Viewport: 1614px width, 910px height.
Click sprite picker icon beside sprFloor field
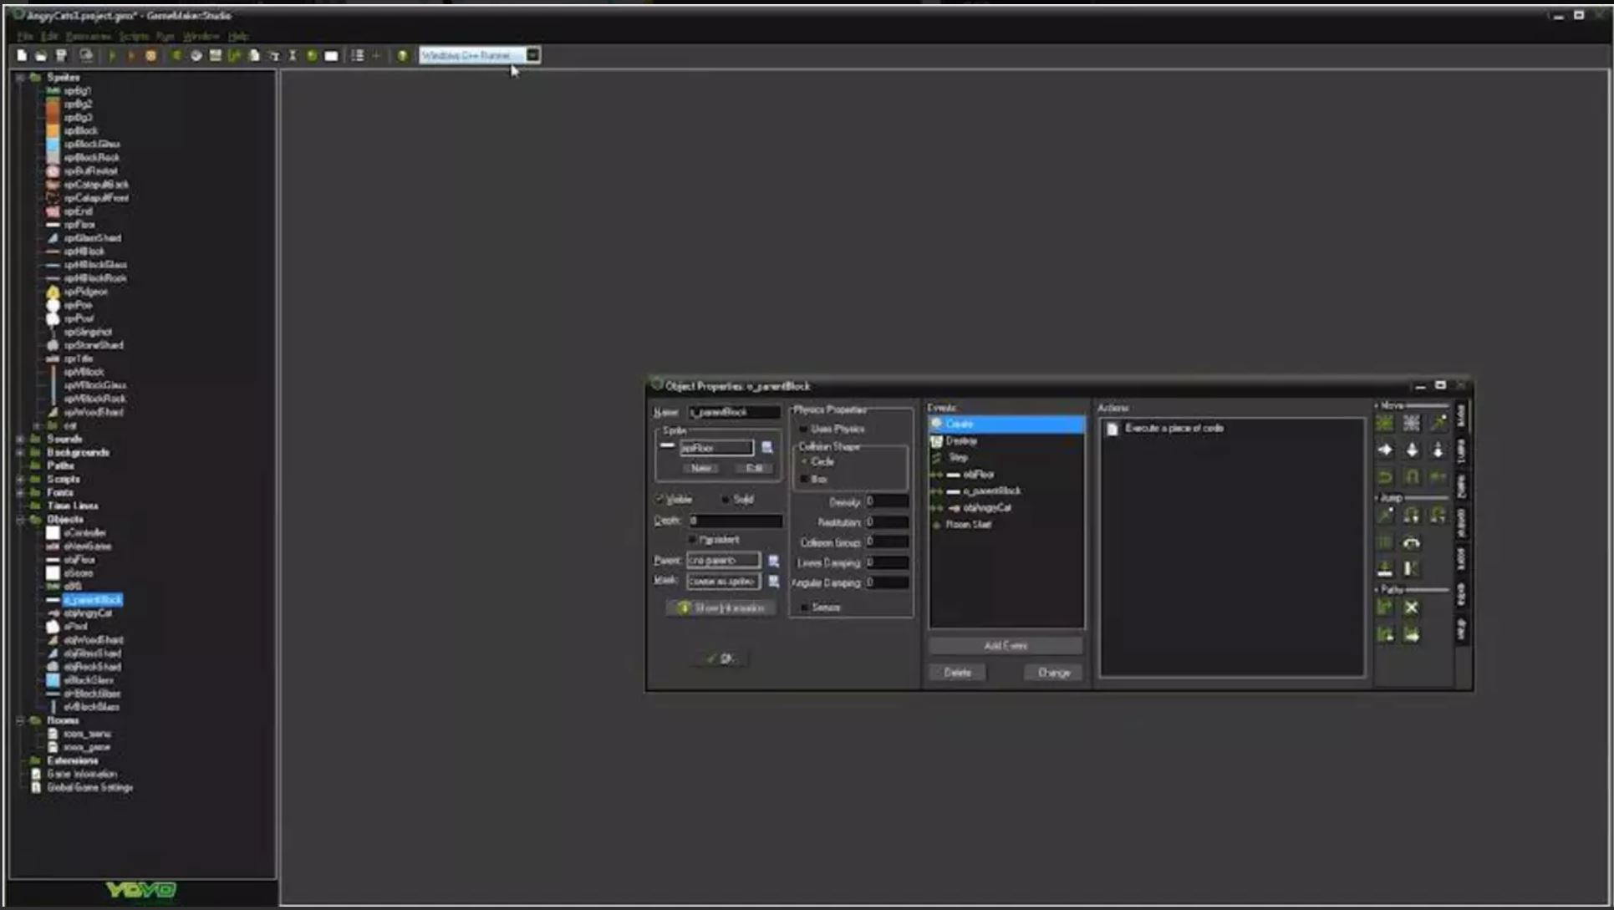[766, 448]
